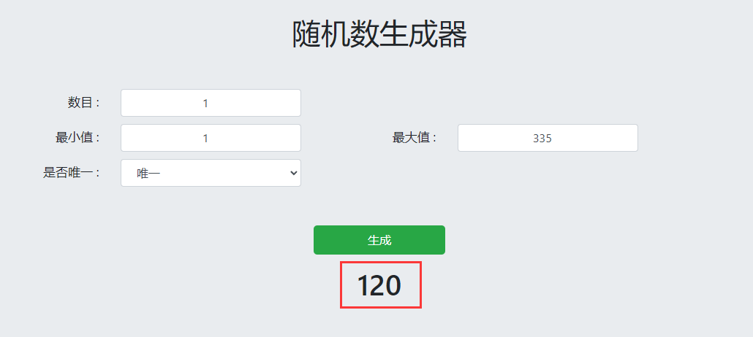This screenshot has height=337, width=753.
Task: Click the 随机数生成器 page title
Action: (x=379, y=34)
